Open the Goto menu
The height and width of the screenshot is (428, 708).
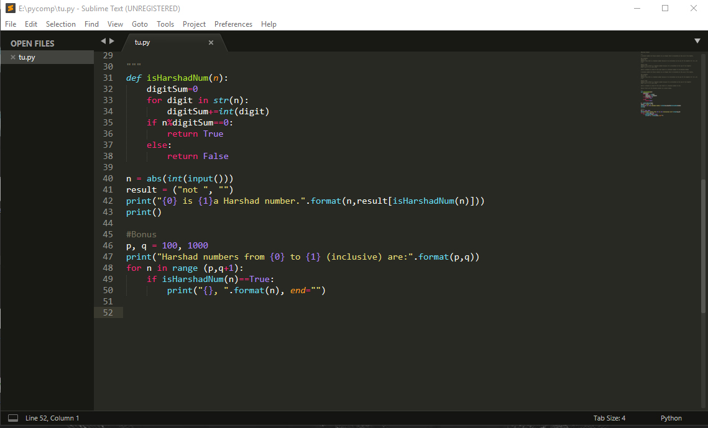[139, 24]
